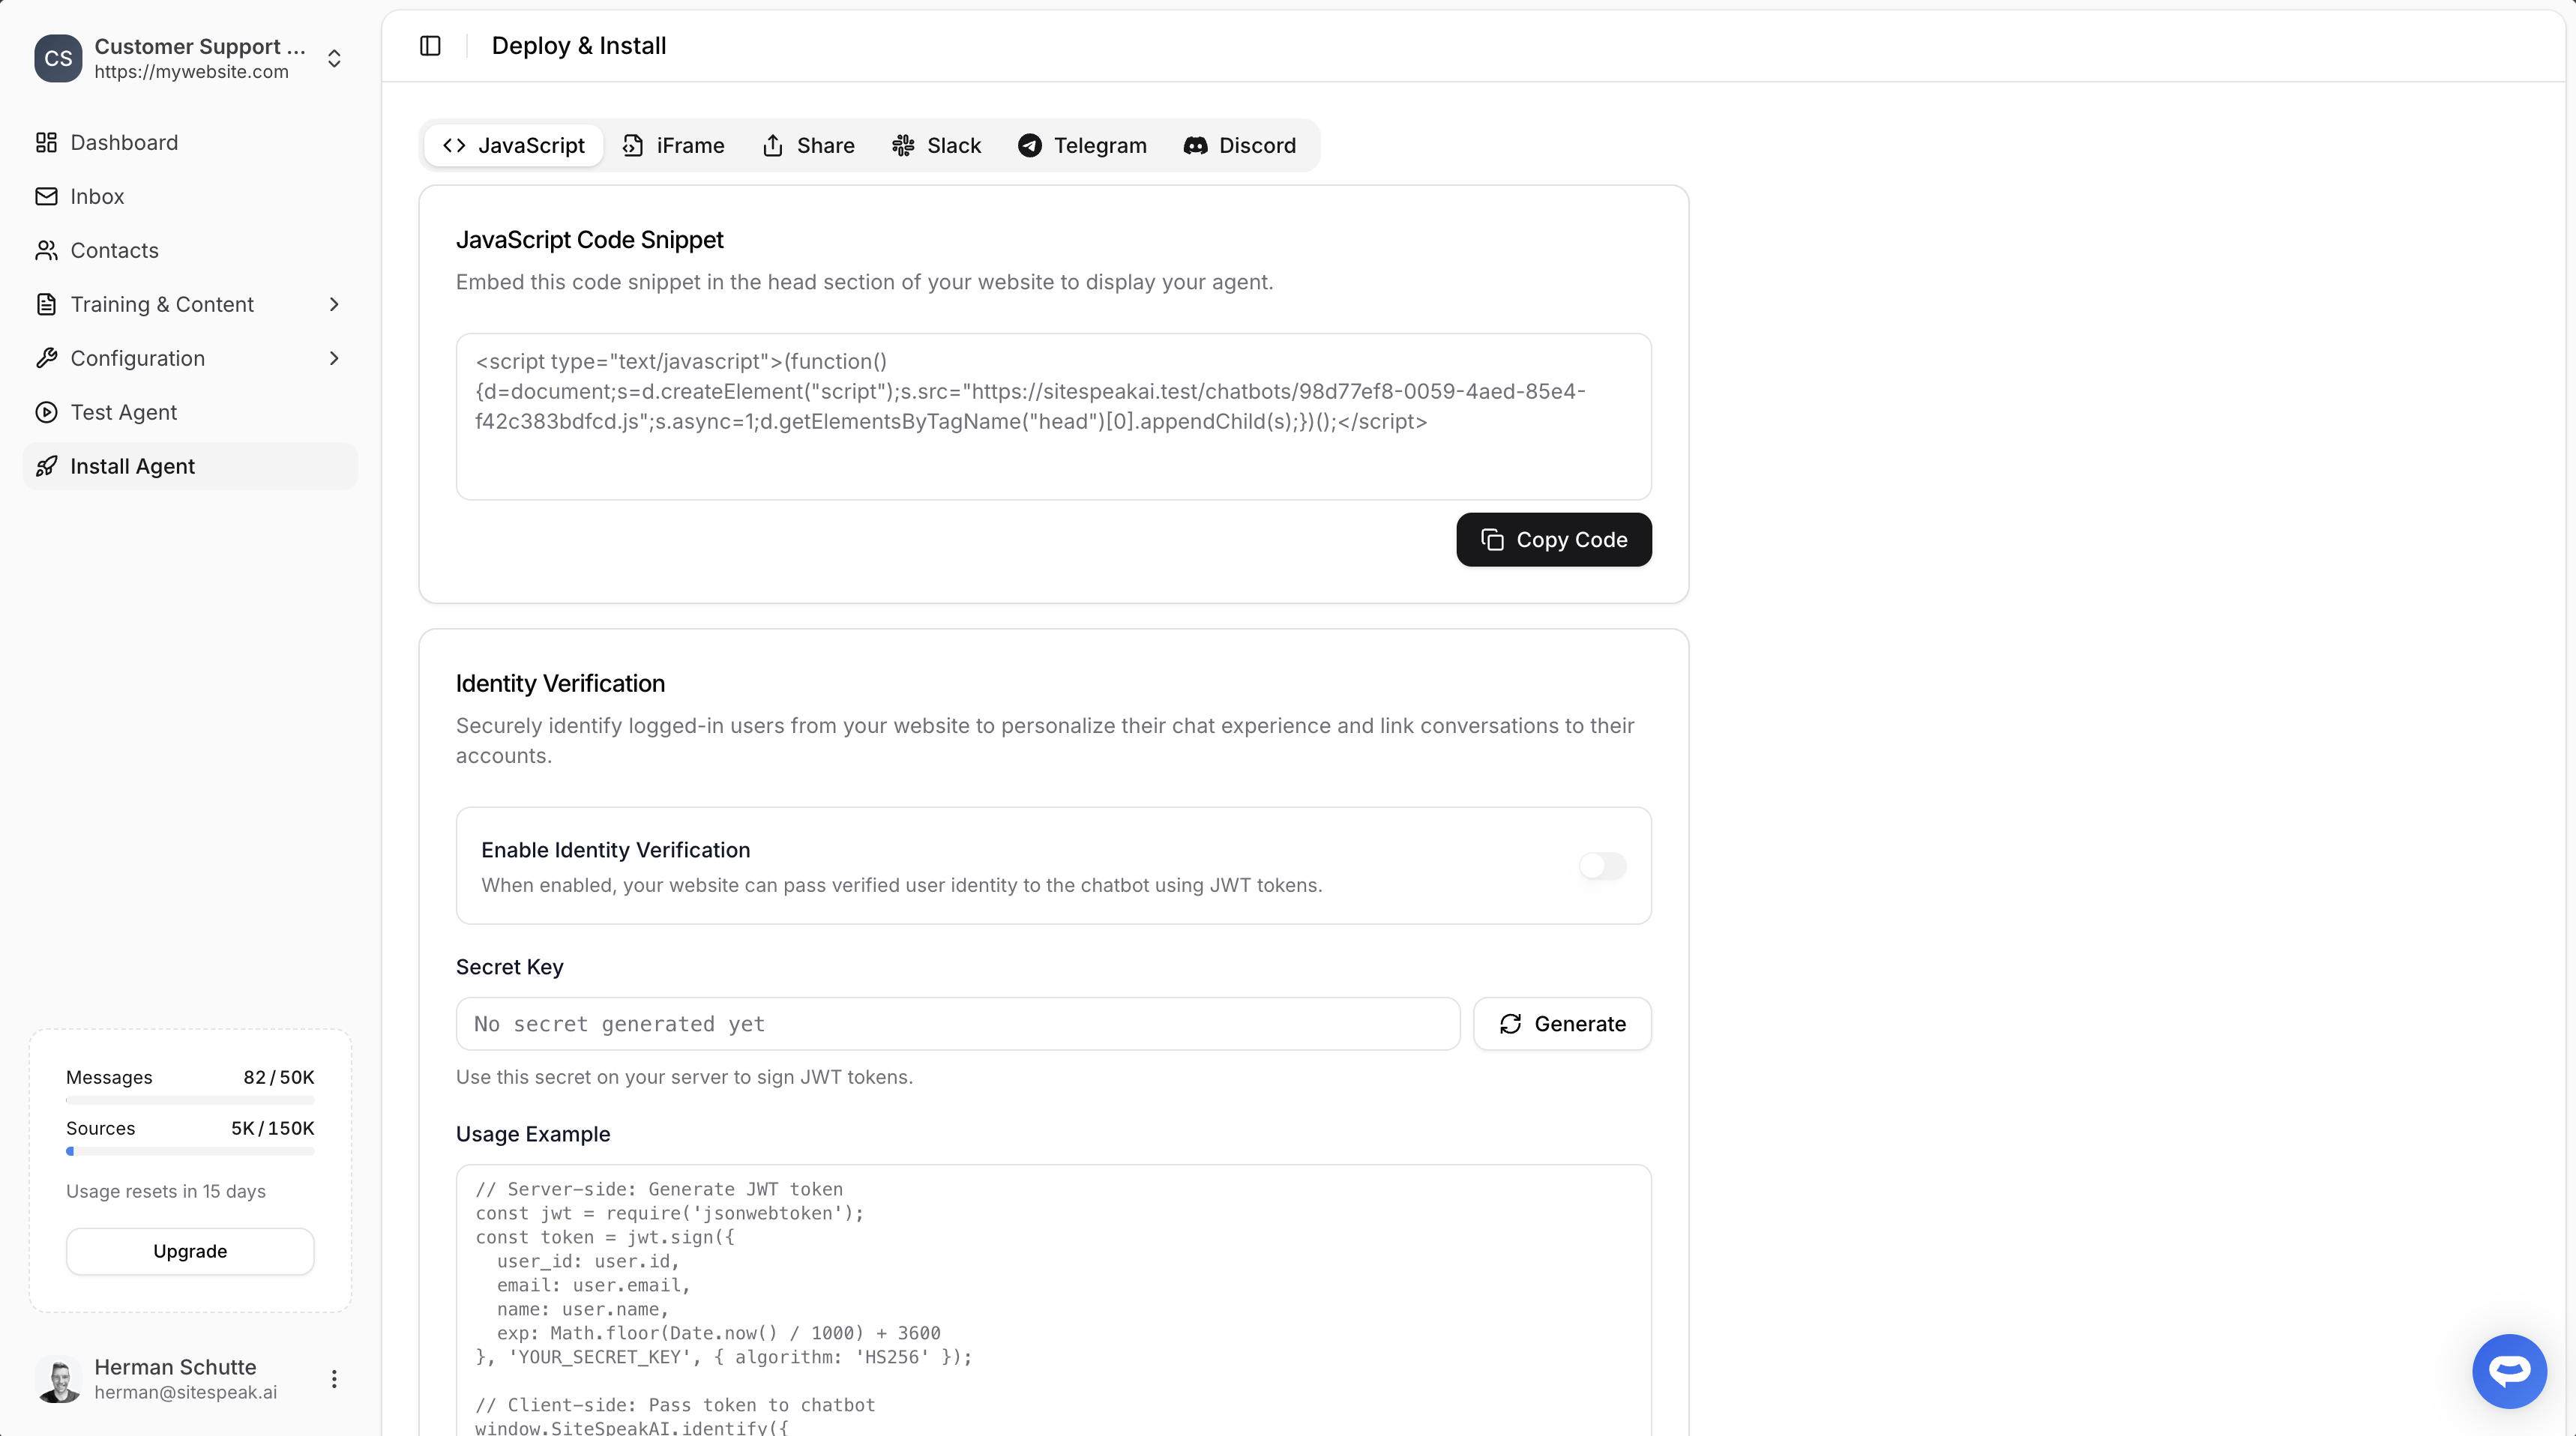Open the workspace switcher chevron
The width and height of the screenshot is (2576, 1436).
[334, 58]
